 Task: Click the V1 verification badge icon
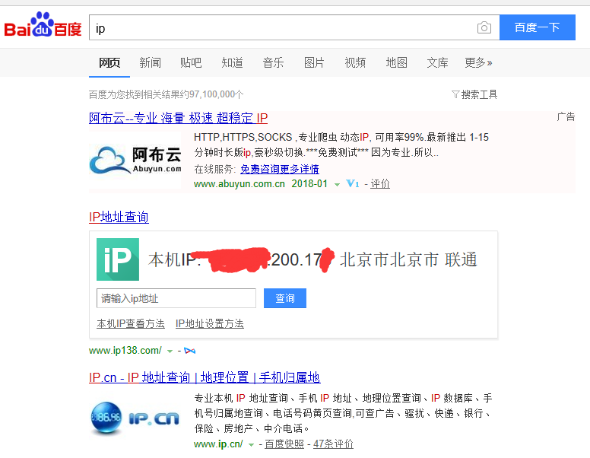point(353,184)
